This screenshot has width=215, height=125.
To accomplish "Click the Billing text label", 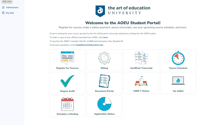I will point(104,68).
